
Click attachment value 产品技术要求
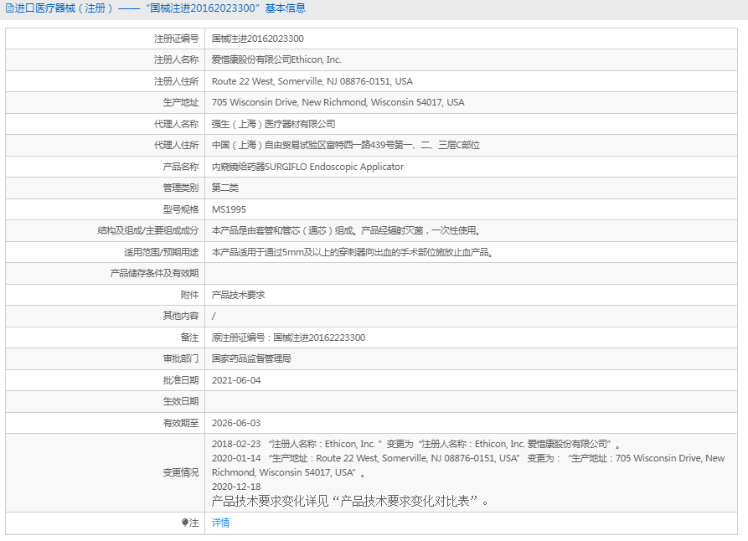point(238,295)
